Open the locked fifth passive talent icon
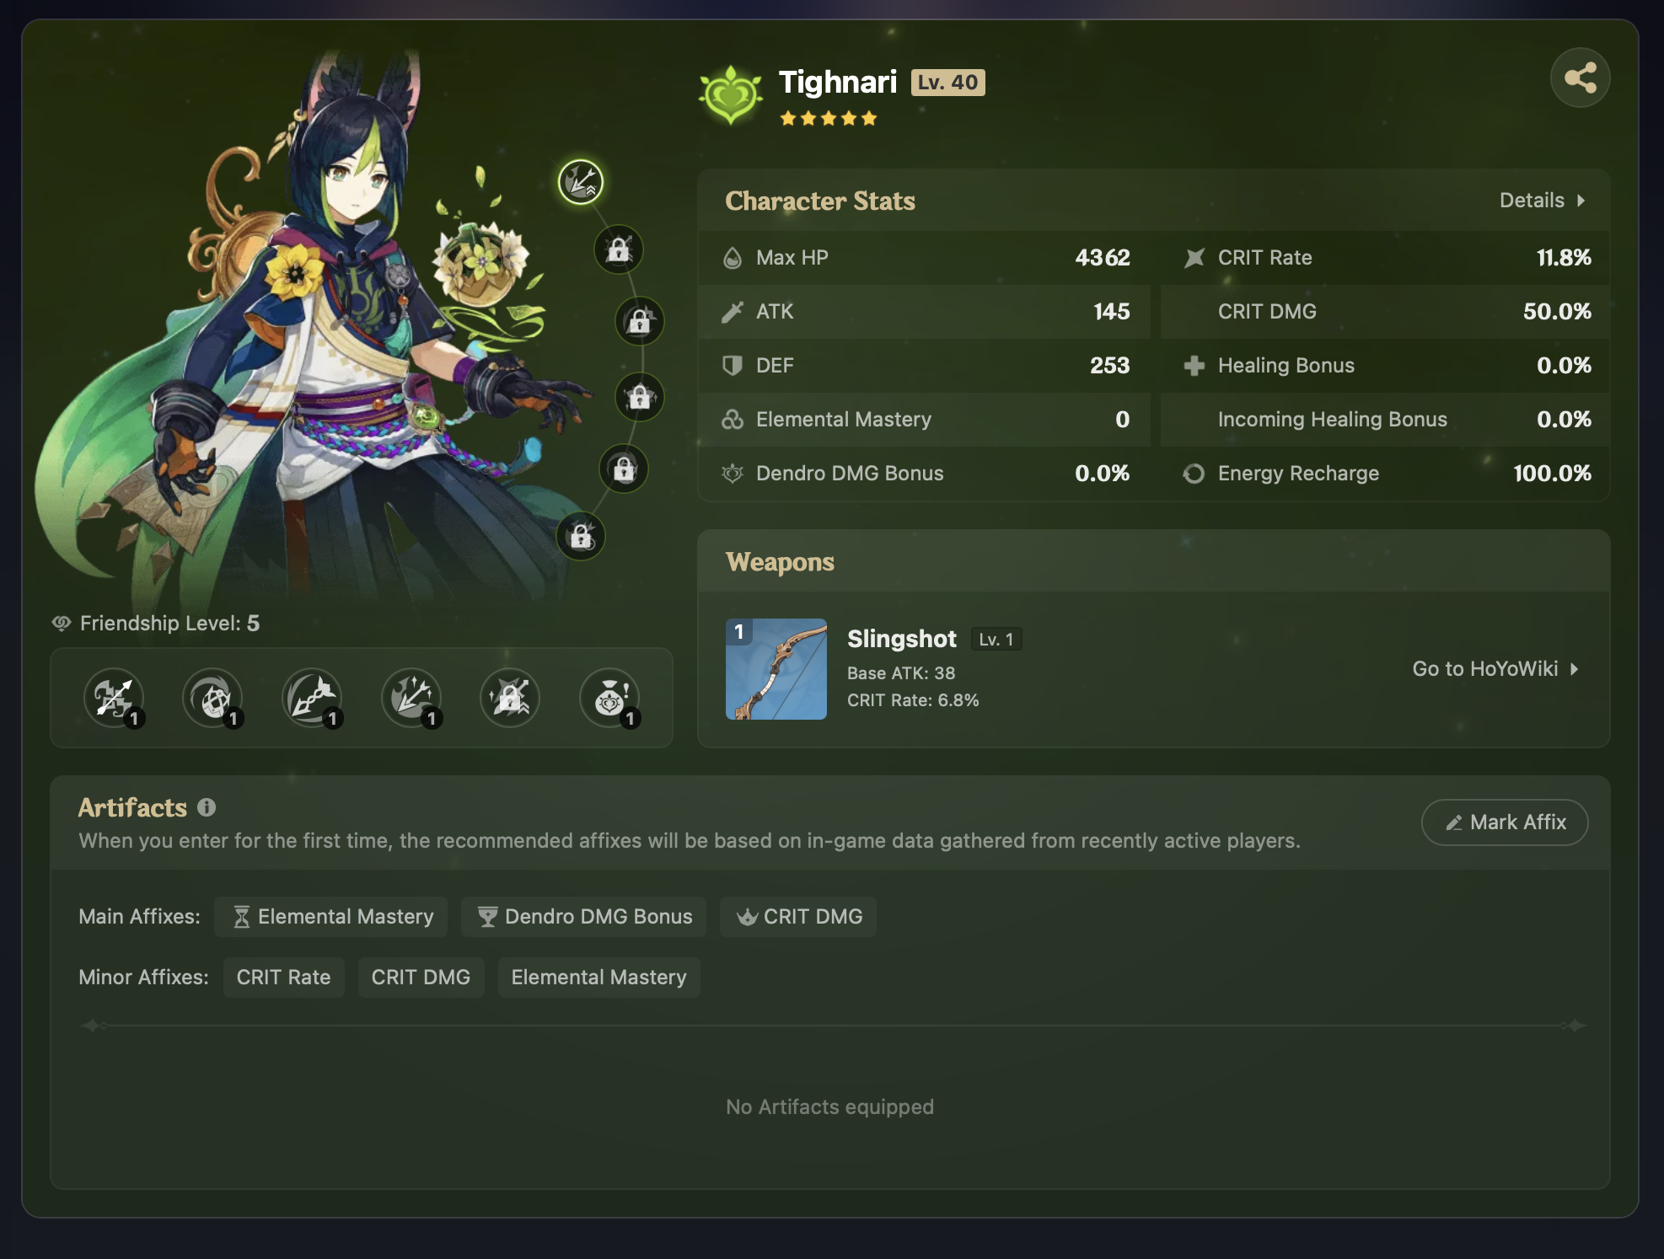 click(x=510, y=698)
